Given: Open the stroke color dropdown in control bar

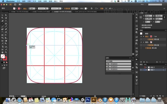Looking at the screenshot, I should (x=21, y=9).
